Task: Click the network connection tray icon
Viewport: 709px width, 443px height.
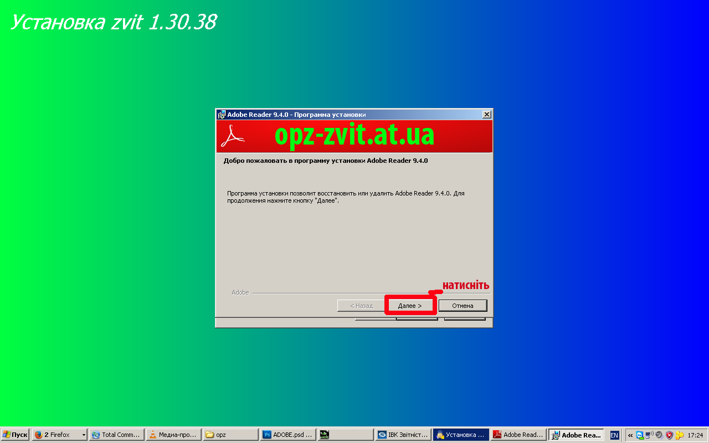Action: tap(649, 435)
